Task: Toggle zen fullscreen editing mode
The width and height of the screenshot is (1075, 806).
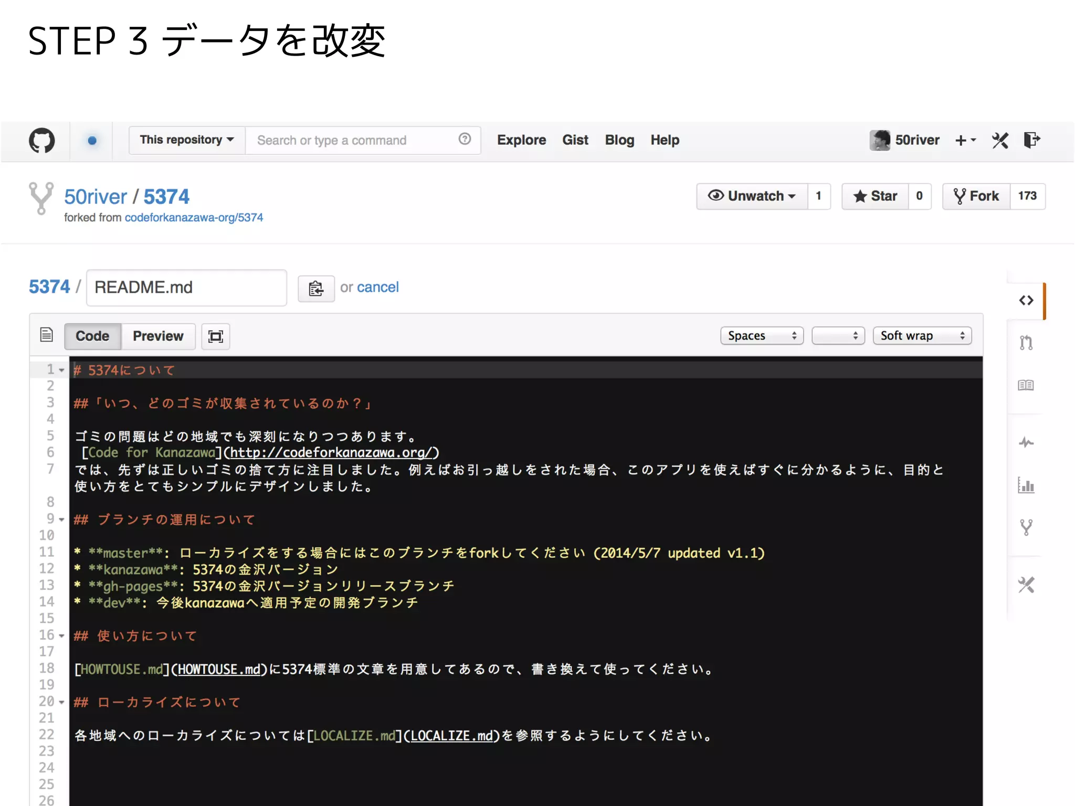Action: pyautogui.click(x=216, y=336)
